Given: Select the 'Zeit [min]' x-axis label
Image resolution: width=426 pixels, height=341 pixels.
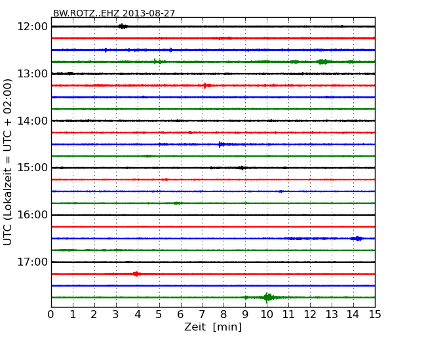Looking at the screenshot, I should [213, 327].
